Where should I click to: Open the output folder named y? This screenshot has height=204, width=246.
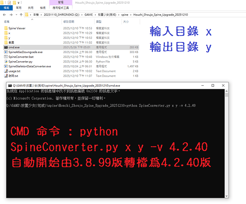[9, 37]
